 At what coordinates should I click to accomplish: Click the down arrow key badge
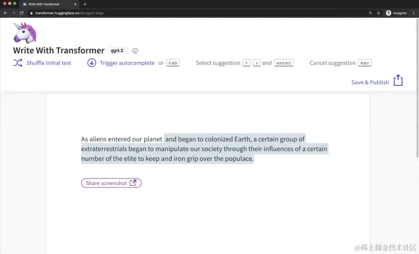tap(256, 63)
